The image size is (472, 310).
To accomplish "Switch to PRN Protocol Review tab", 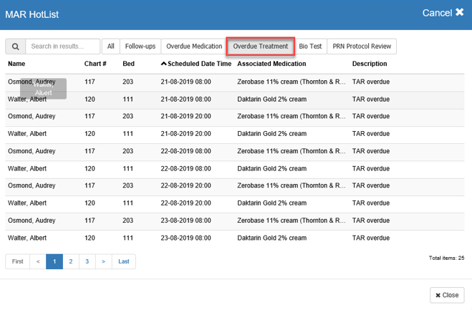I will 362,47.
